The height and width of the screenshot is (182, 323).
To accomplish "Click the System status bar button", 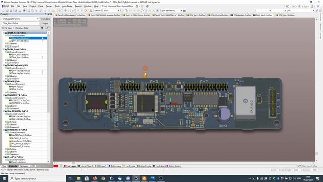I will coord(273,170).
